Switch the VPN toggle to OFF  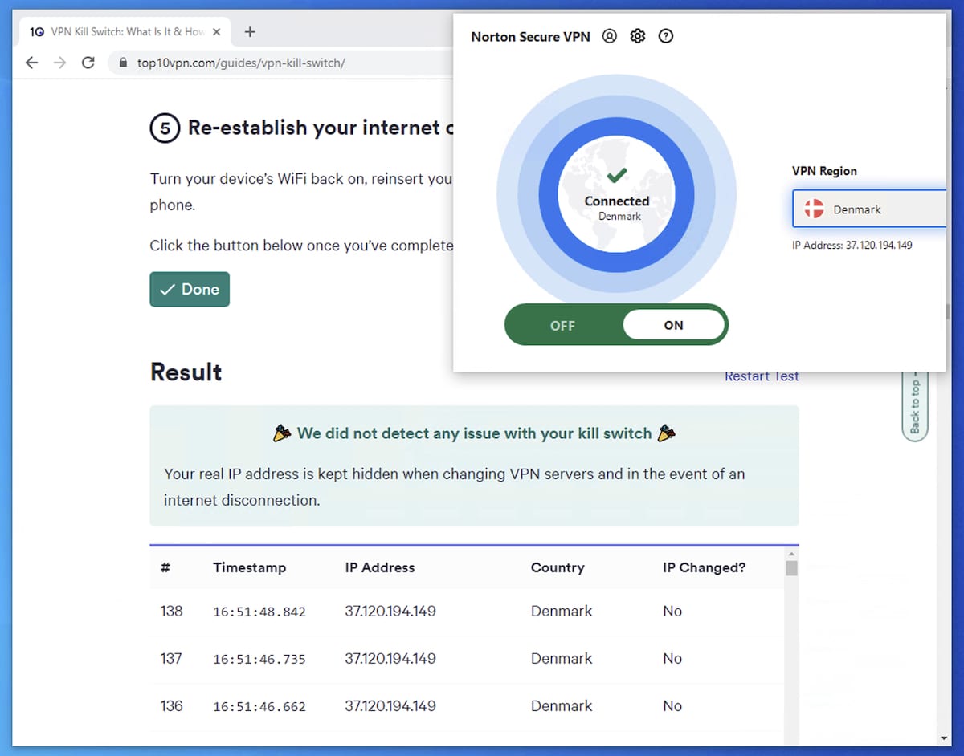(x=562, y=325)
